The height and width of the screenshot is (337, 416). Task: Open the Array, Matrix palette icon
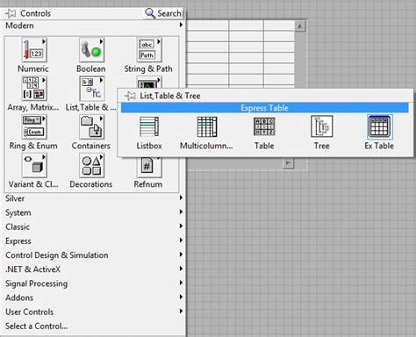click(34, 89)
